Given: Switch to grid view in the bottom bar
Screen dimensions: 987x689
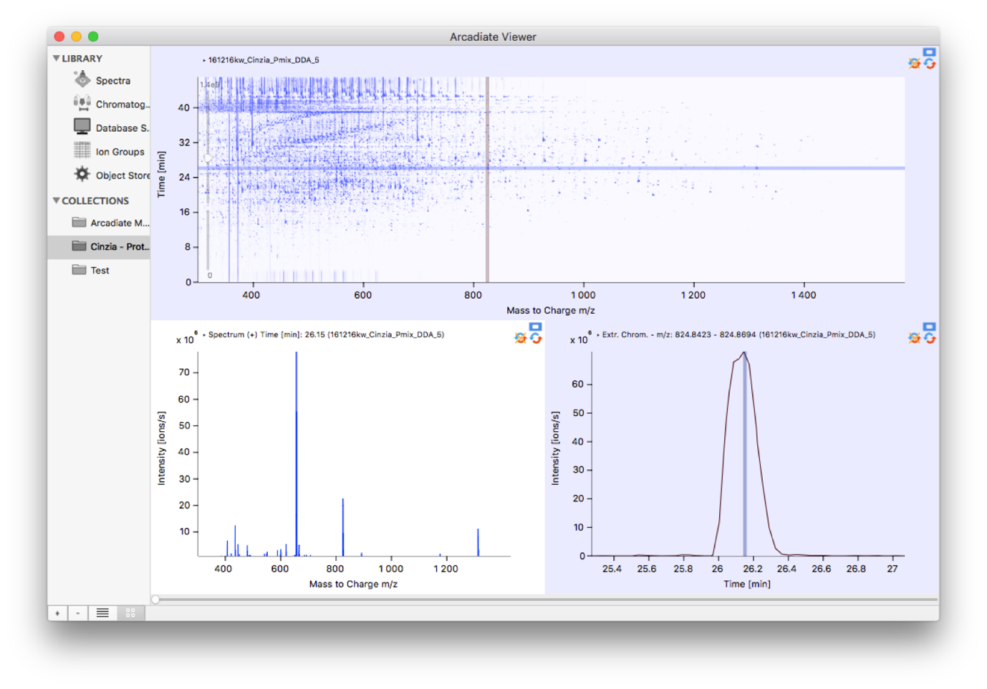Looking at the screenshot, I should click(130, 613).
